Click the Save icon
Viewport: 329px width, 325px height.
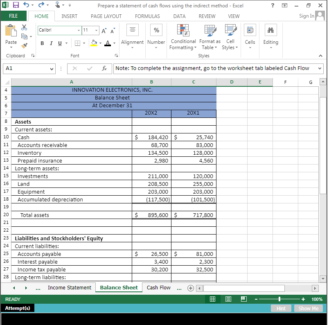click(16, 4)
